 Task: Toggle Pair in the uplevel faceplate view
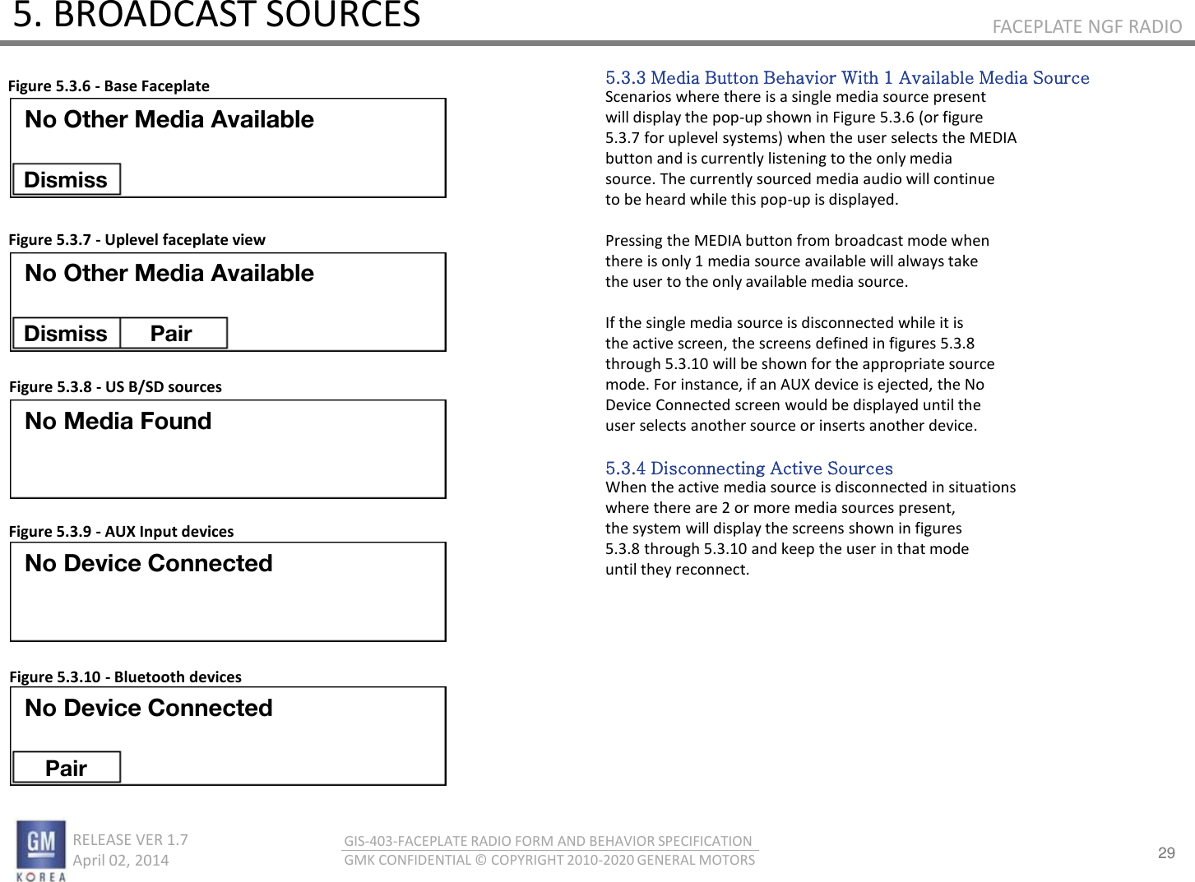click(174, 333)
